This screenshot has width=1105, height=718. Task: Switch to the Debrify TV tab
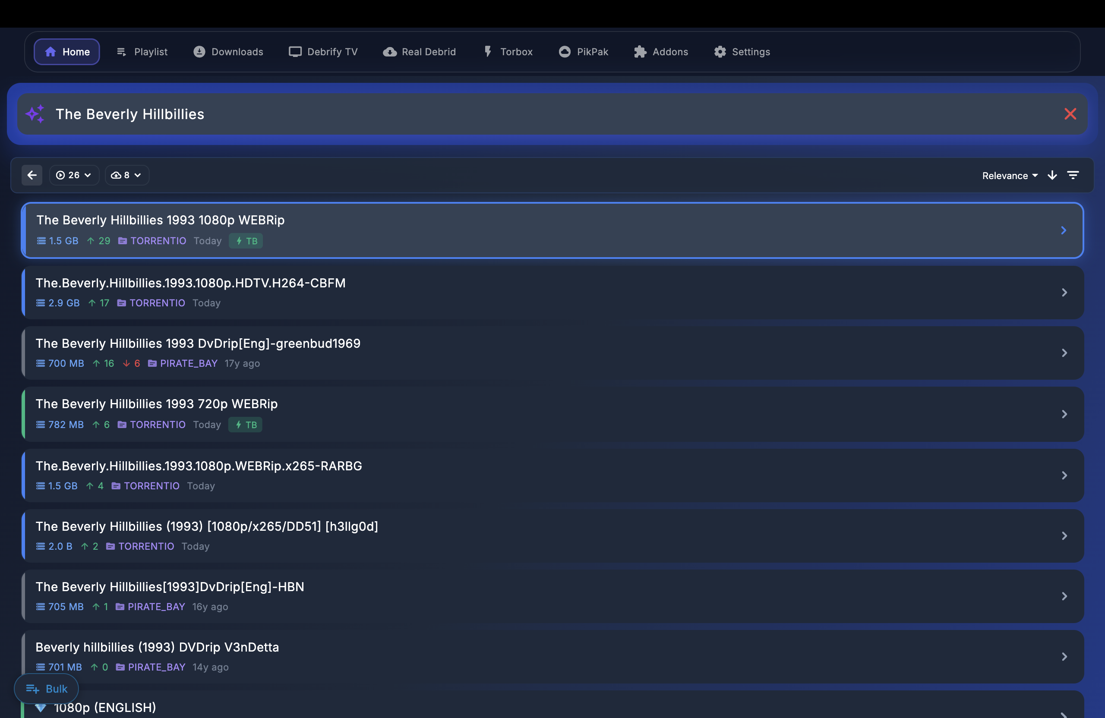click(x=323, y=51)
